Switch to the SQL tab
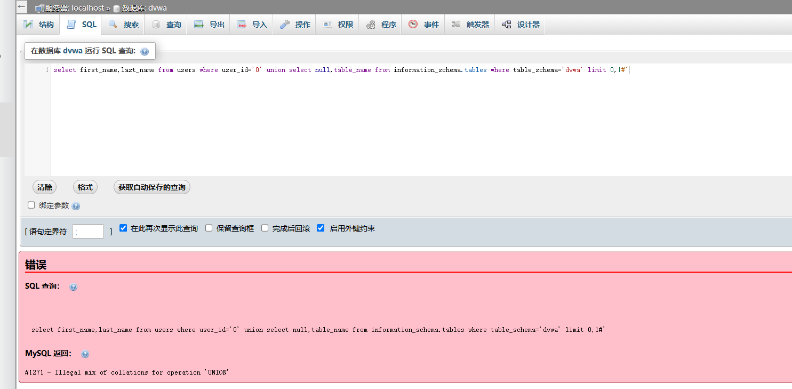The image size is (792, 389). 82,25
